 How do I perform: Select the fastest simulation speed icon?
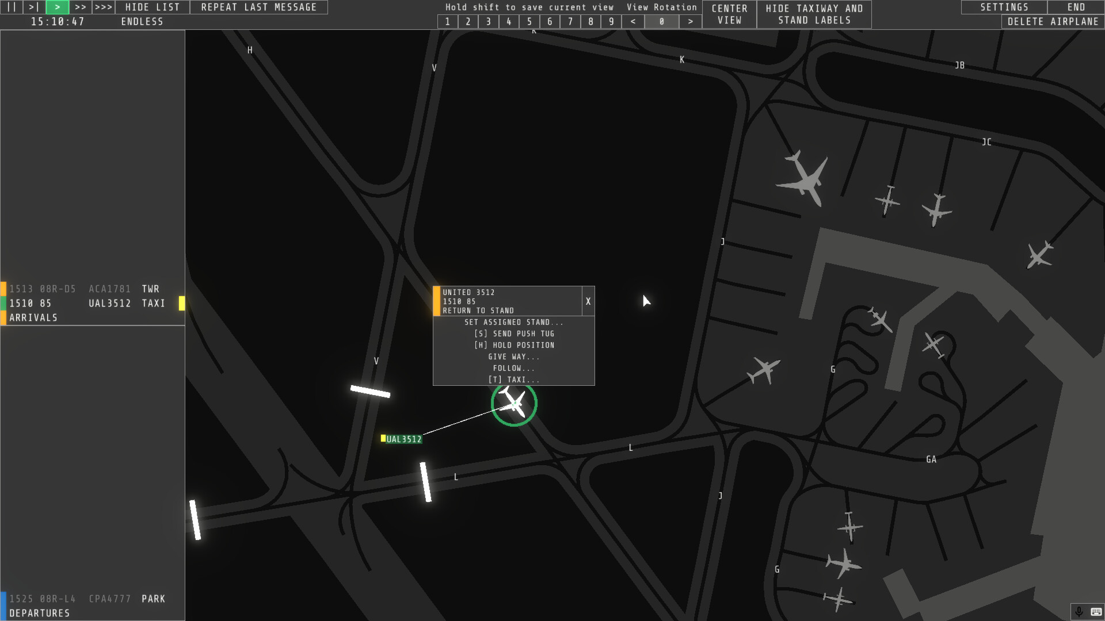click(104, 7)
